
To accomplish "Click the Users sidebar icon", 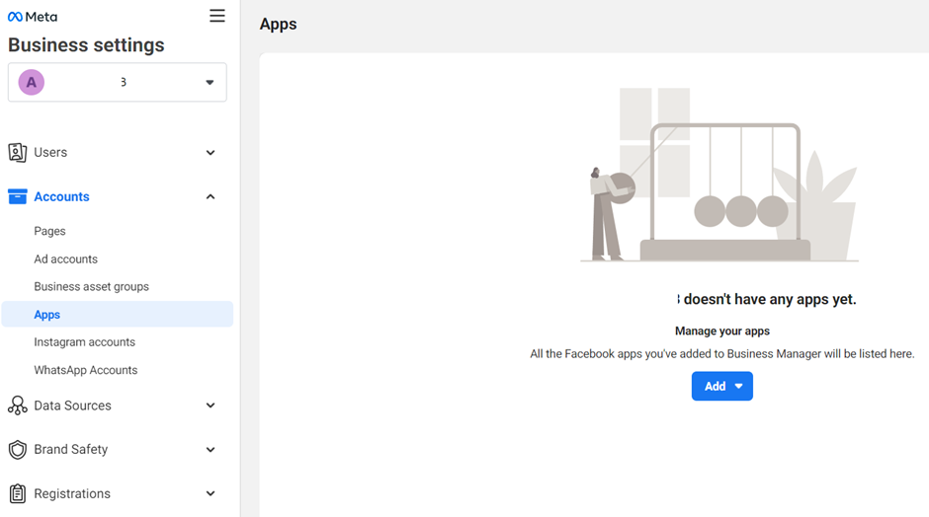I will point(17,153).
